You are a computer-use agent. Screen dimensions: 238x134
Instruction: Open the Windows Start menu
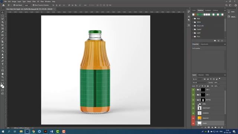pos(3,131)
